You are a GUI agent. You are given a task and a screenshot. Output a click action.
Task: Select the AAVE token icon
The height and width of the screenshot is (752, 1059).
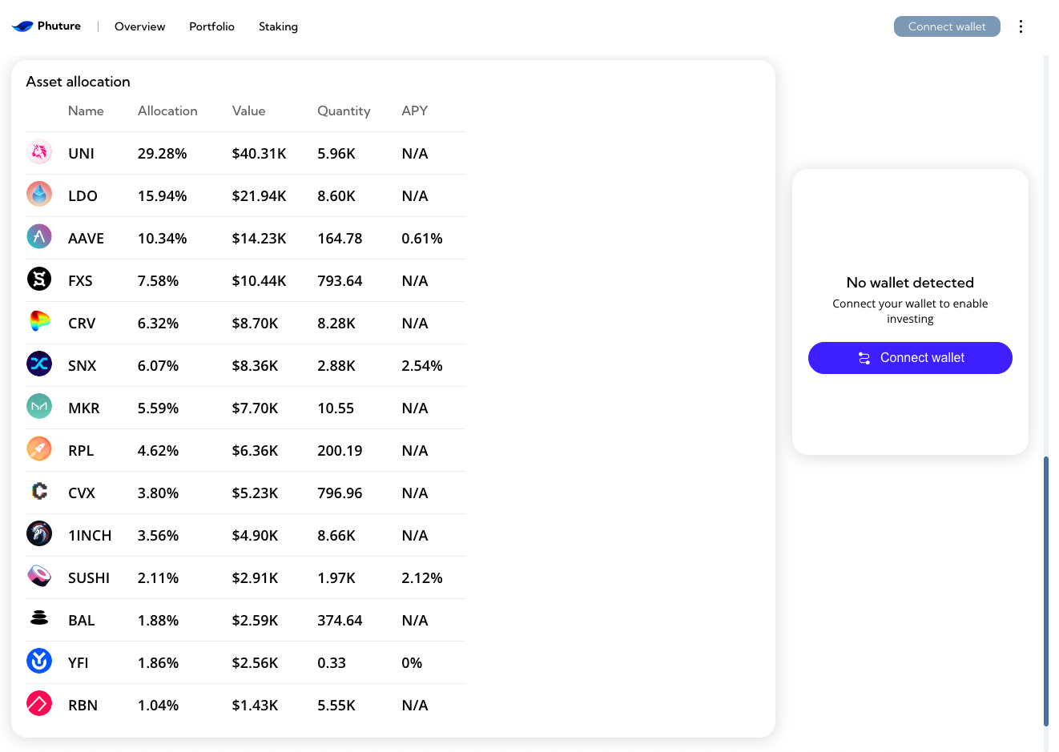(x=39, y=236)
